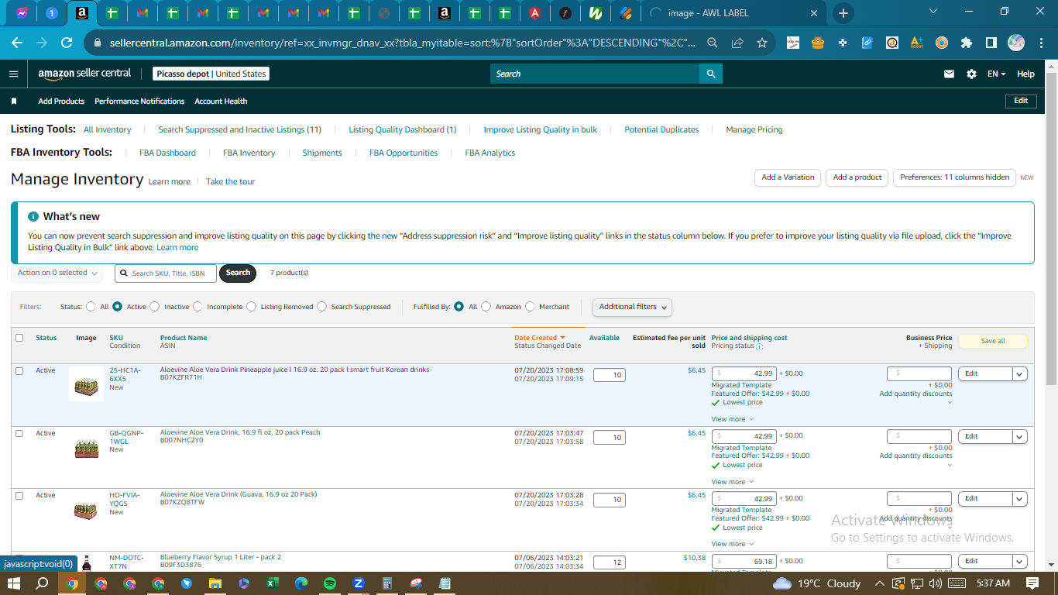The height and width of the screenshot is (595, 1058).
Task: Open Chrome's three-dot menu
Action: pyautogui.click(x=1040, y=43)
